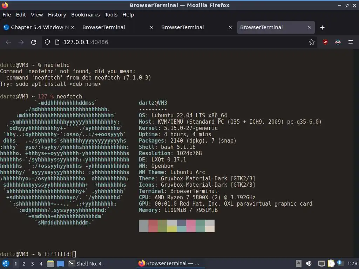Open the volume control tray icon

309,263
